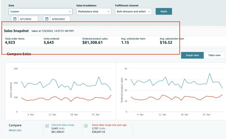
Task: Switch to Graph view
Action: tap(192, 55)
